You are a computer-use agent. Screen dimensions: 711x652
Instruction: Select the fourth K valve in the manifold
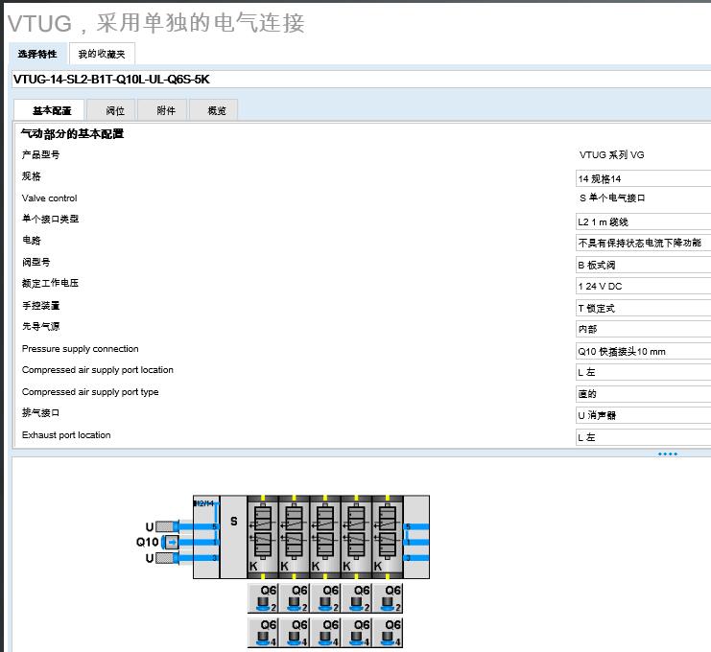(x=356, y=537)
